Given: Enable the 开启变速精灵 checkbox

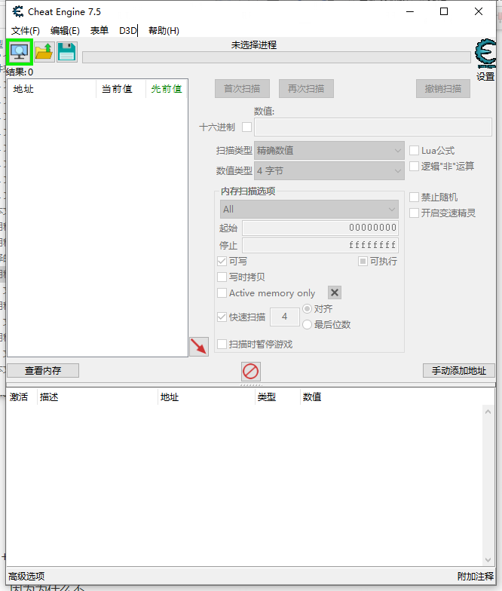Looking at the screenshot, I should 415,213.
